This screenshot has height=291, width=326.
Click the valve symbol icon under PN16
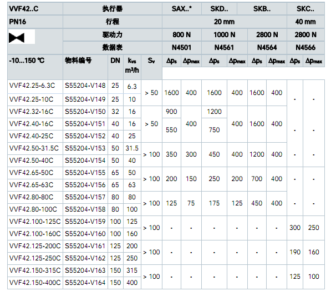[17, 38]
